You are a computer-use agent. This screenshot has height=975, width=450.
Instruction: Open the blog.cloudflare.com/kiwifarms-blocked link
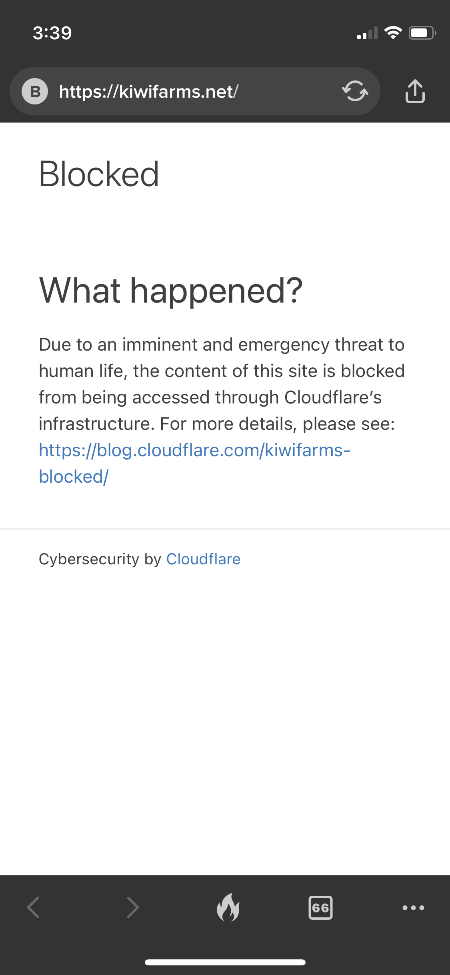point(194,451)
